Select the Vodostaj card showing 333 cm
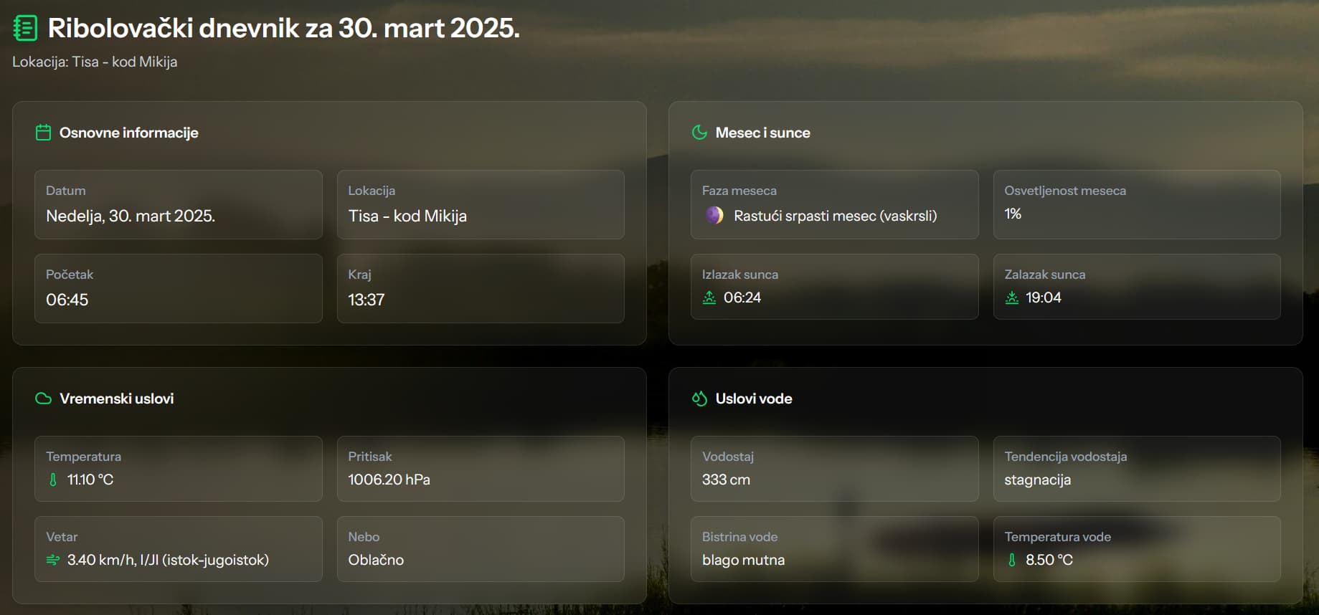This screenshot has width=1319, height=615. tap(835, 469)
